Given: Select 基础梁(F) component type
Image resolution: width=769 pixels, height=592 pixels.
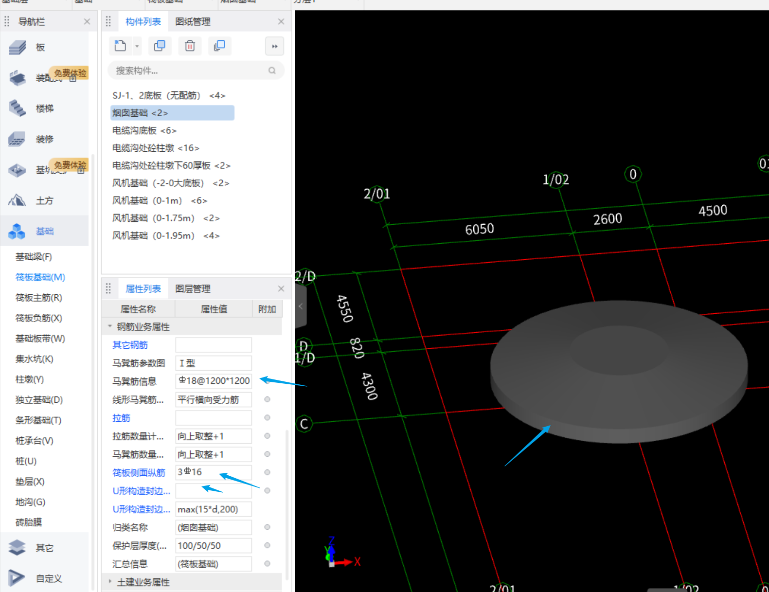Looking at the screenshot, I should [34, 256].
